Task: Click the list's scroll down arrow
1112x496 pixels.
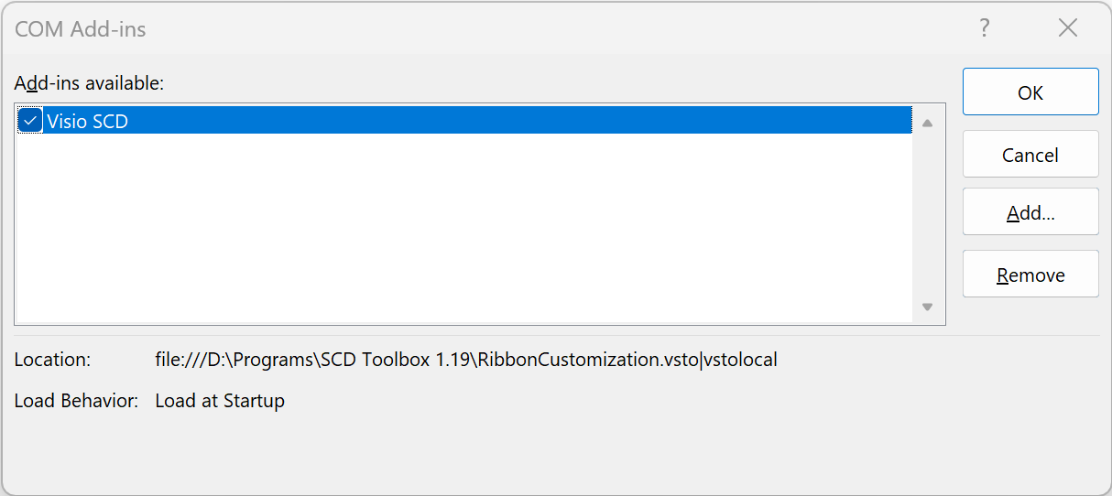Action: coord(927,307)
